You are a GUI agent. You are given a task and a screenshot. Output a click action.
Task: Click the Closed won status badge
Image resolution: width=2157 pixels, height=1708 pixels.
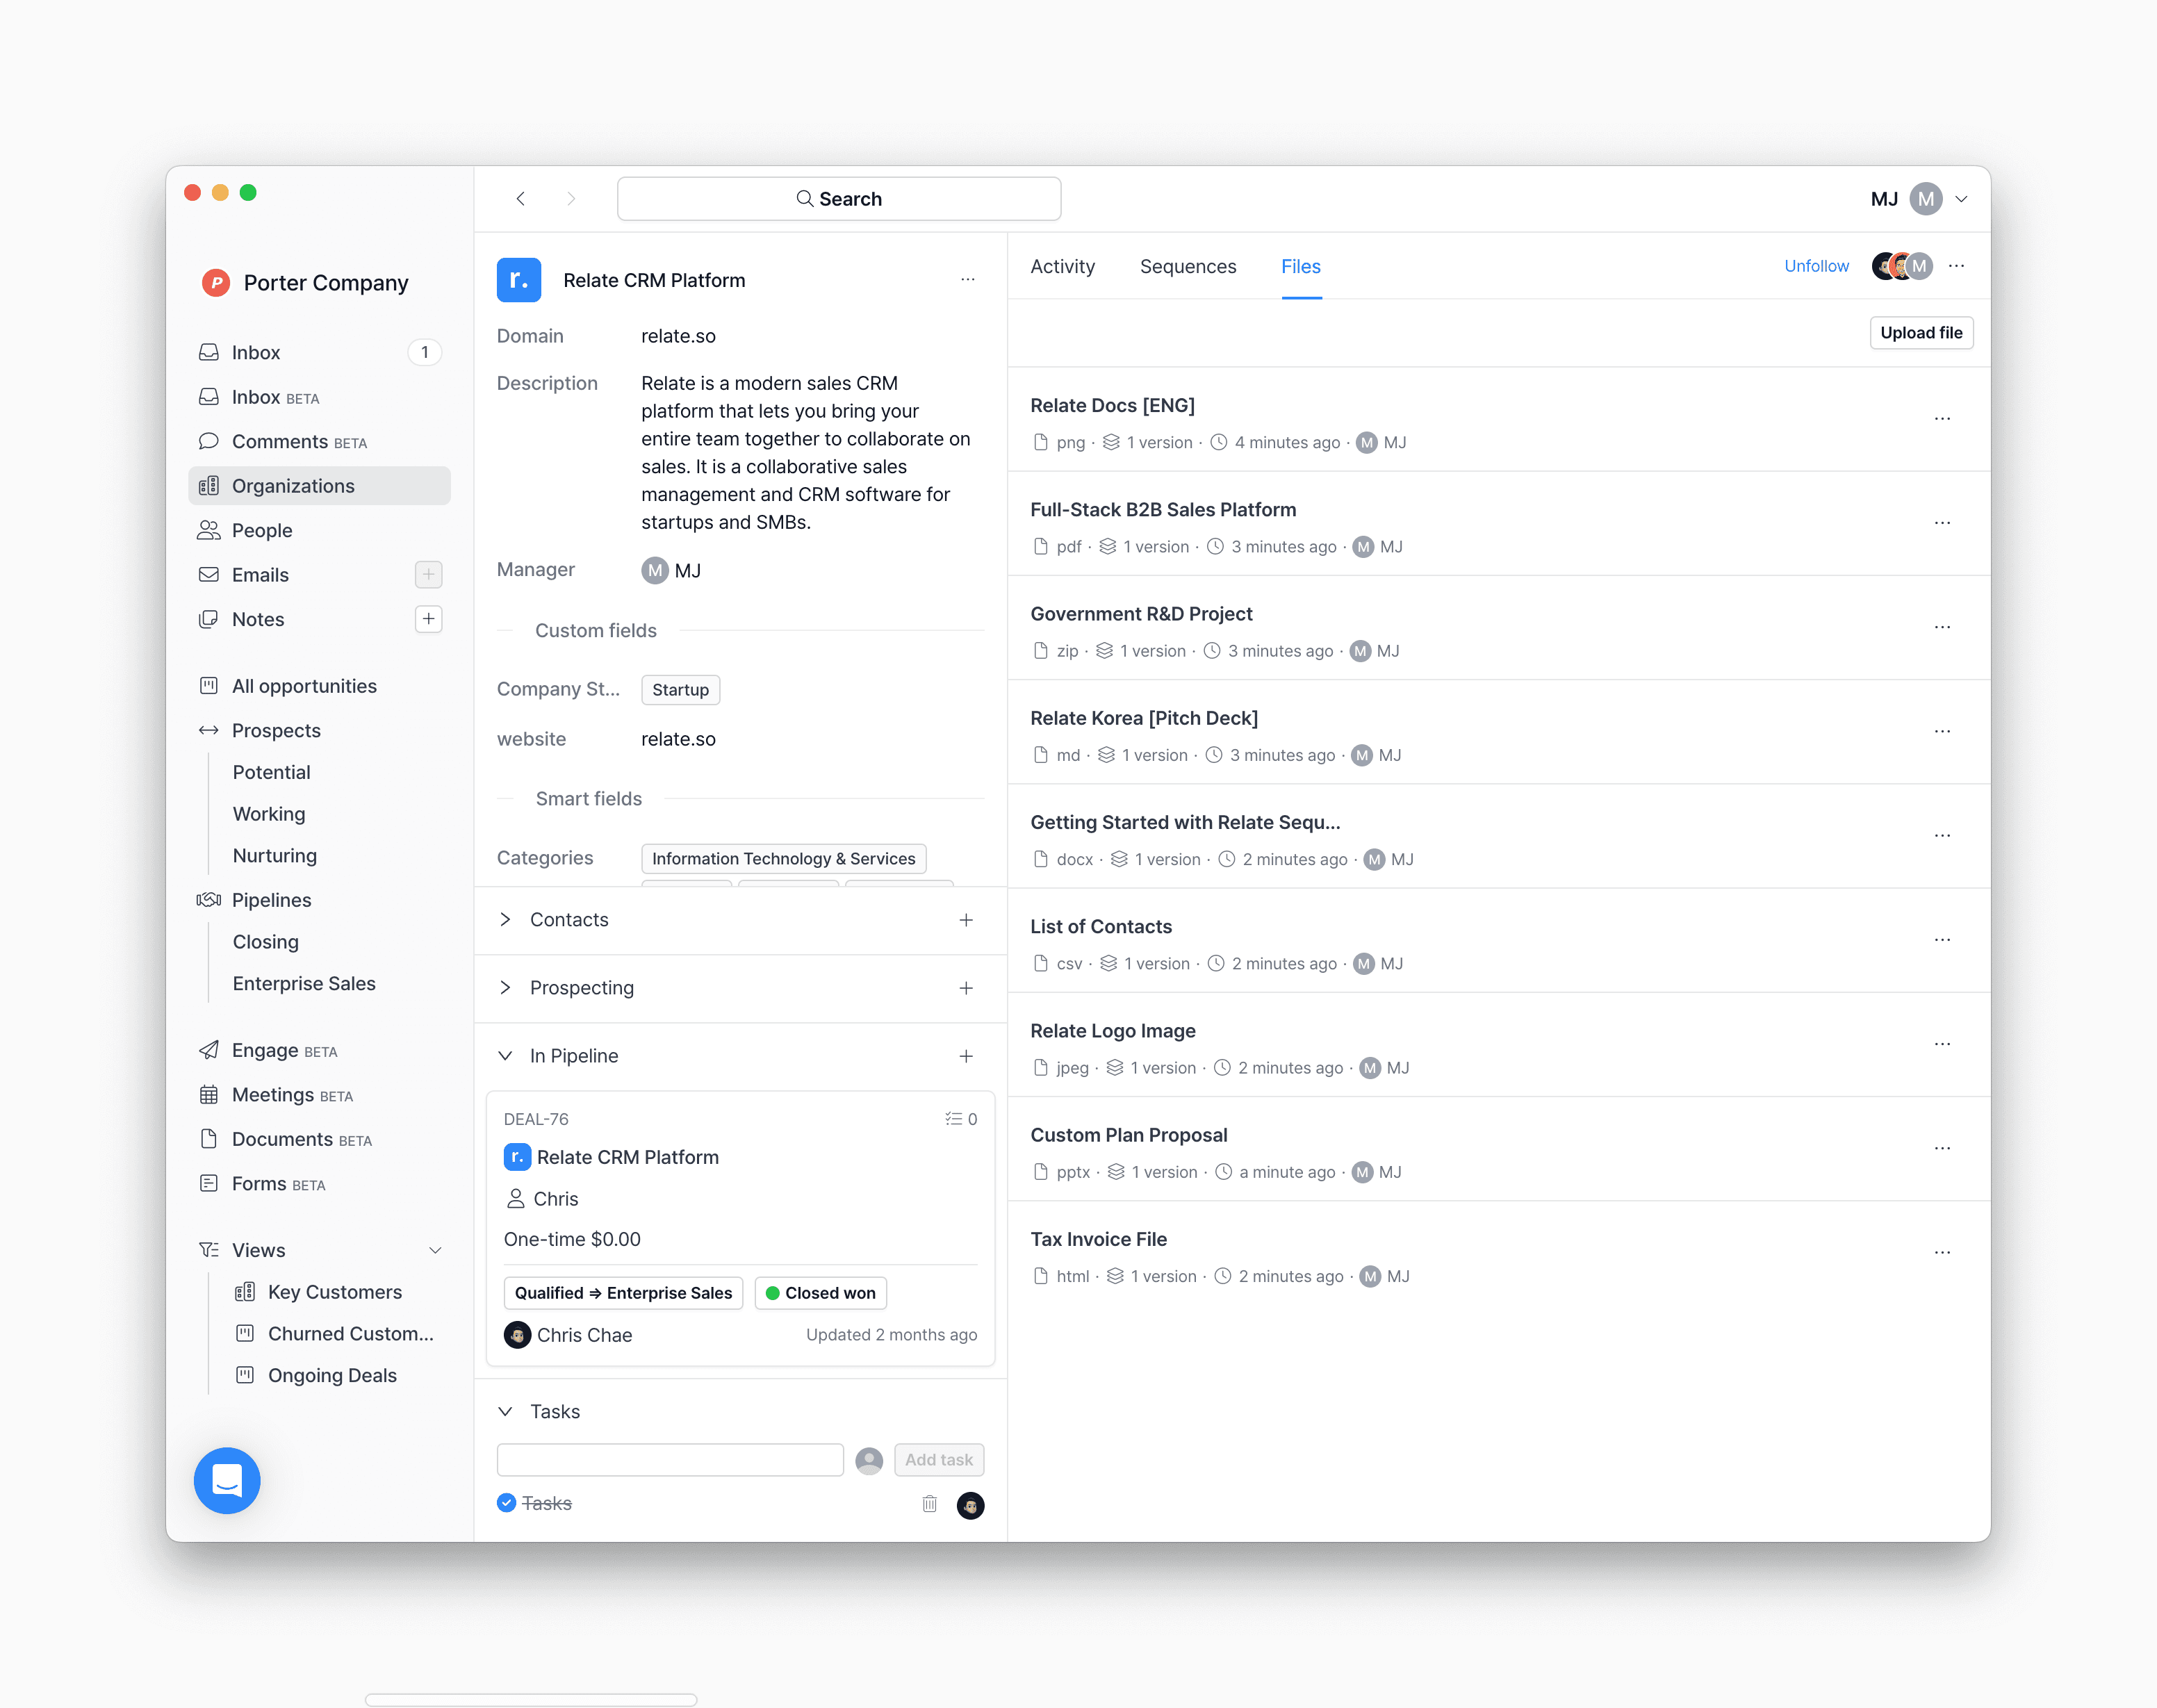tap(820, 1293)
